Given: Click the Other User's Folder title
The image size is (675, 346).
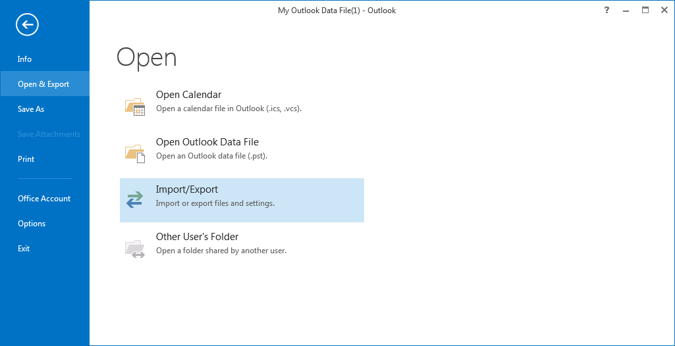Looking at the screenshot, I should (197, 236).
